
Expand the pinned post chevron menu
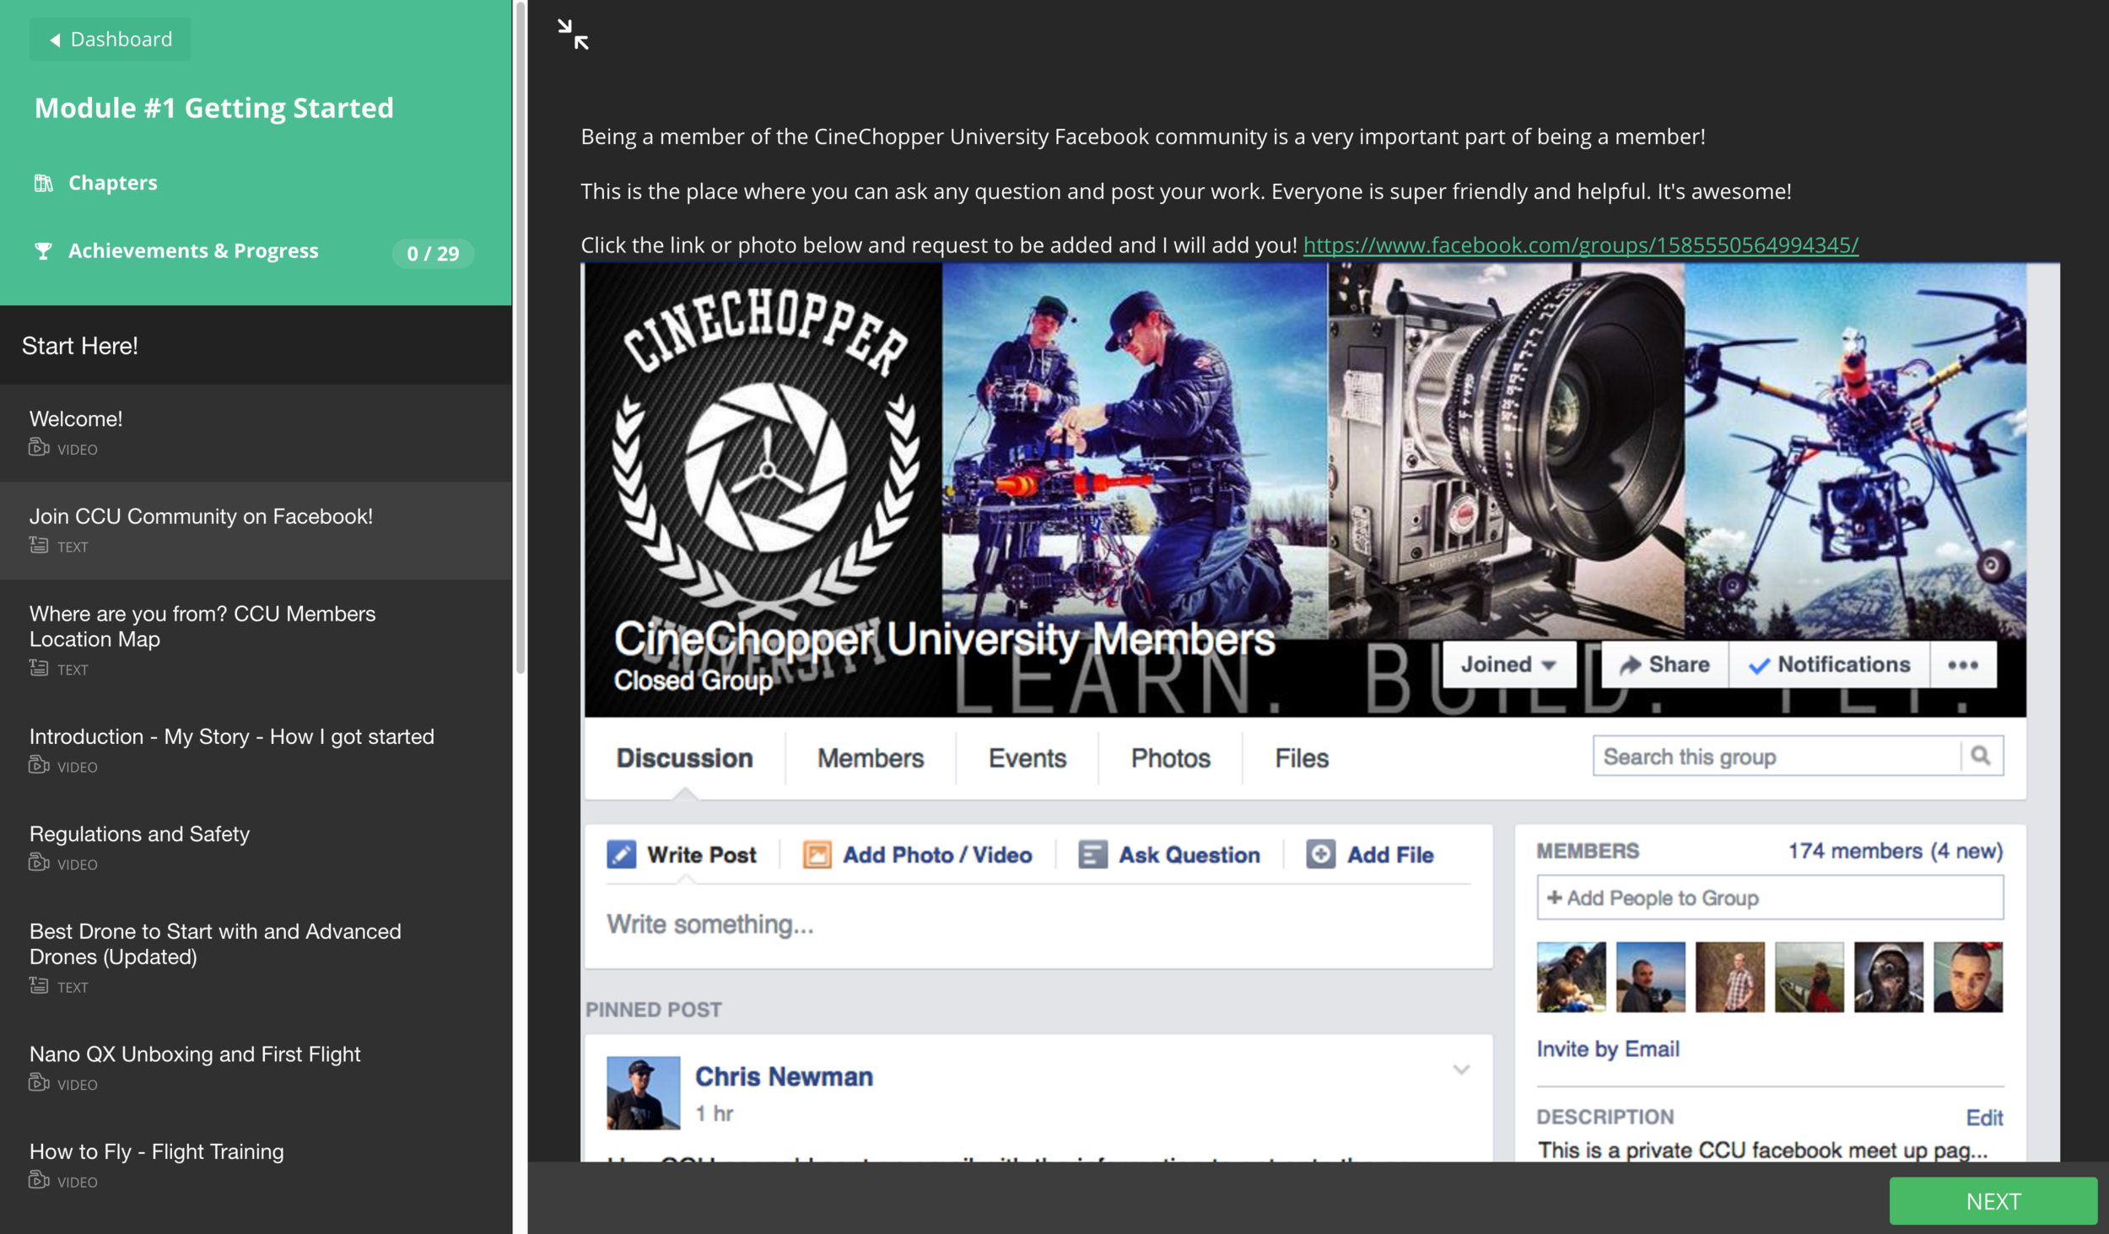(1461, 1070)
